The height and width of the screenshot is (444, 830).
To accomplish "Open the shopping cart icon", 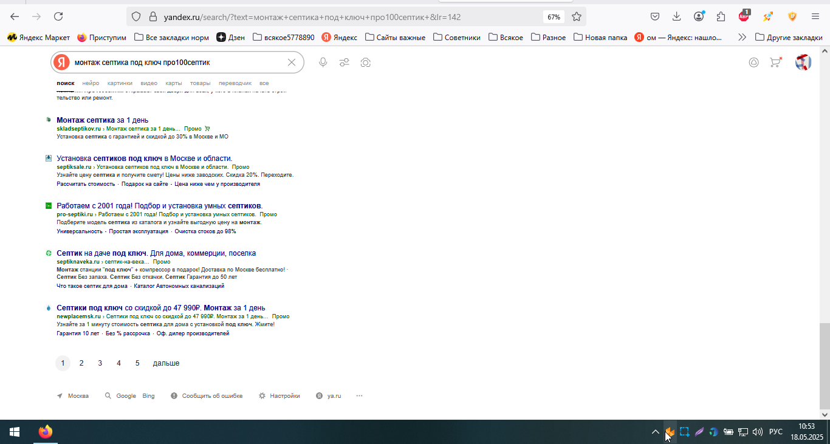I will pos(775,62).
